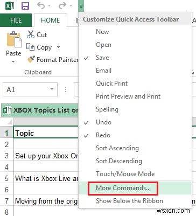Viewport: 196px width, 216px height.
Task: Click the Undo arrow icon
Action: [41, 6]
